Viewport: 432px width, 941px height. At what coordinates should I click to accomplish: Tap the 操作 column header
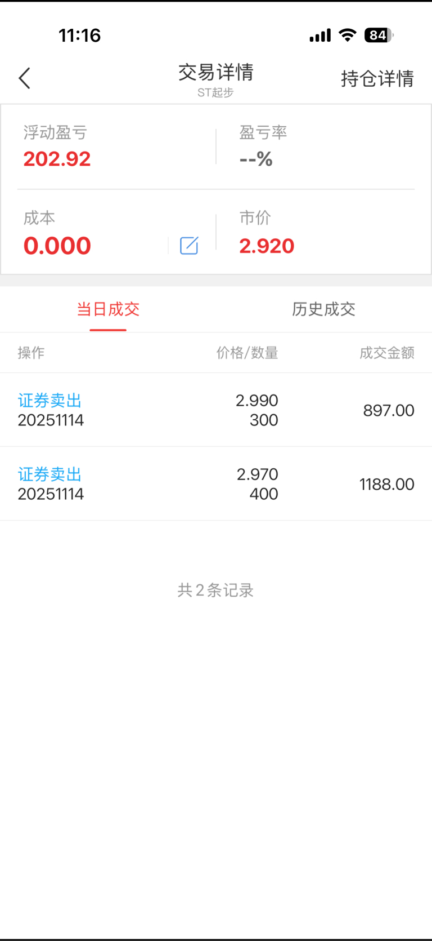click(x=31, y=353)
